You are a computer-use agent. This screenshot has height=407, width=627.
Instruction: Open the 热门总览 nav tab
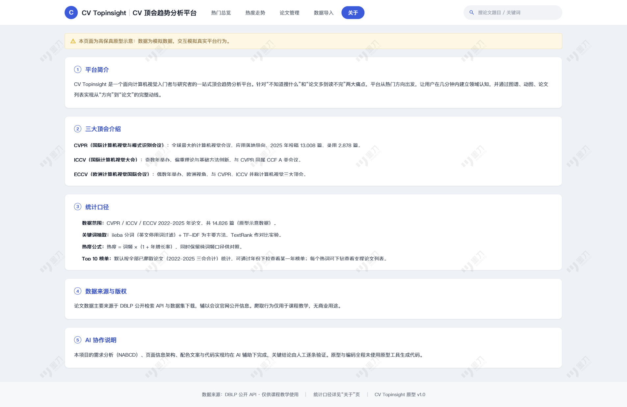pyautogui.click(x=221, y=13)
